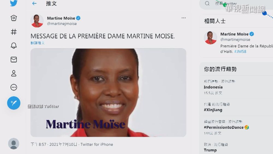Open the Indonesia trending topic
The image size is (273, 154).
pos(213,87)
